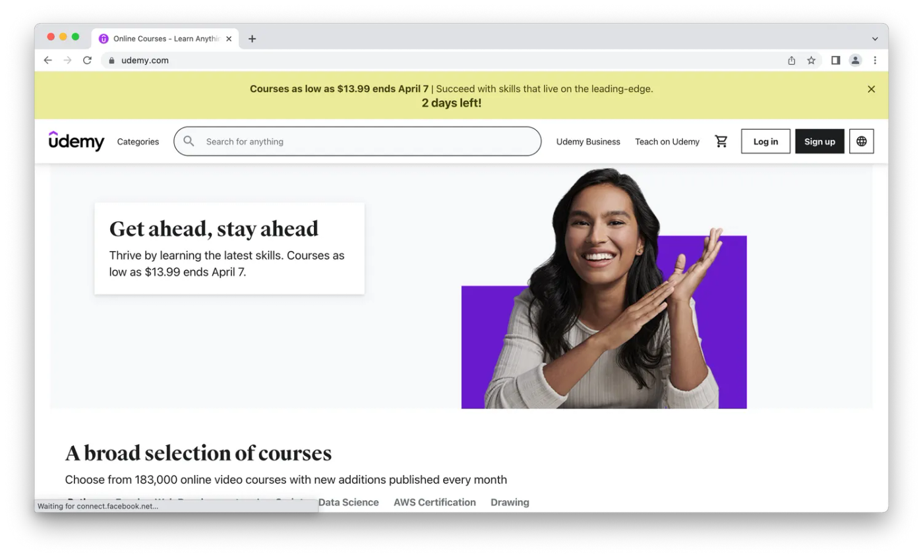Image resolution: width=923 pixels, height=558 pixels.
Task: Dismiss the April 7 promo banner
Action: pos(870,88)
